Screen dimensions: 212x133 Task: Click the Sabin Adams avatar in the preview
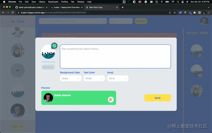pos(48,98)
